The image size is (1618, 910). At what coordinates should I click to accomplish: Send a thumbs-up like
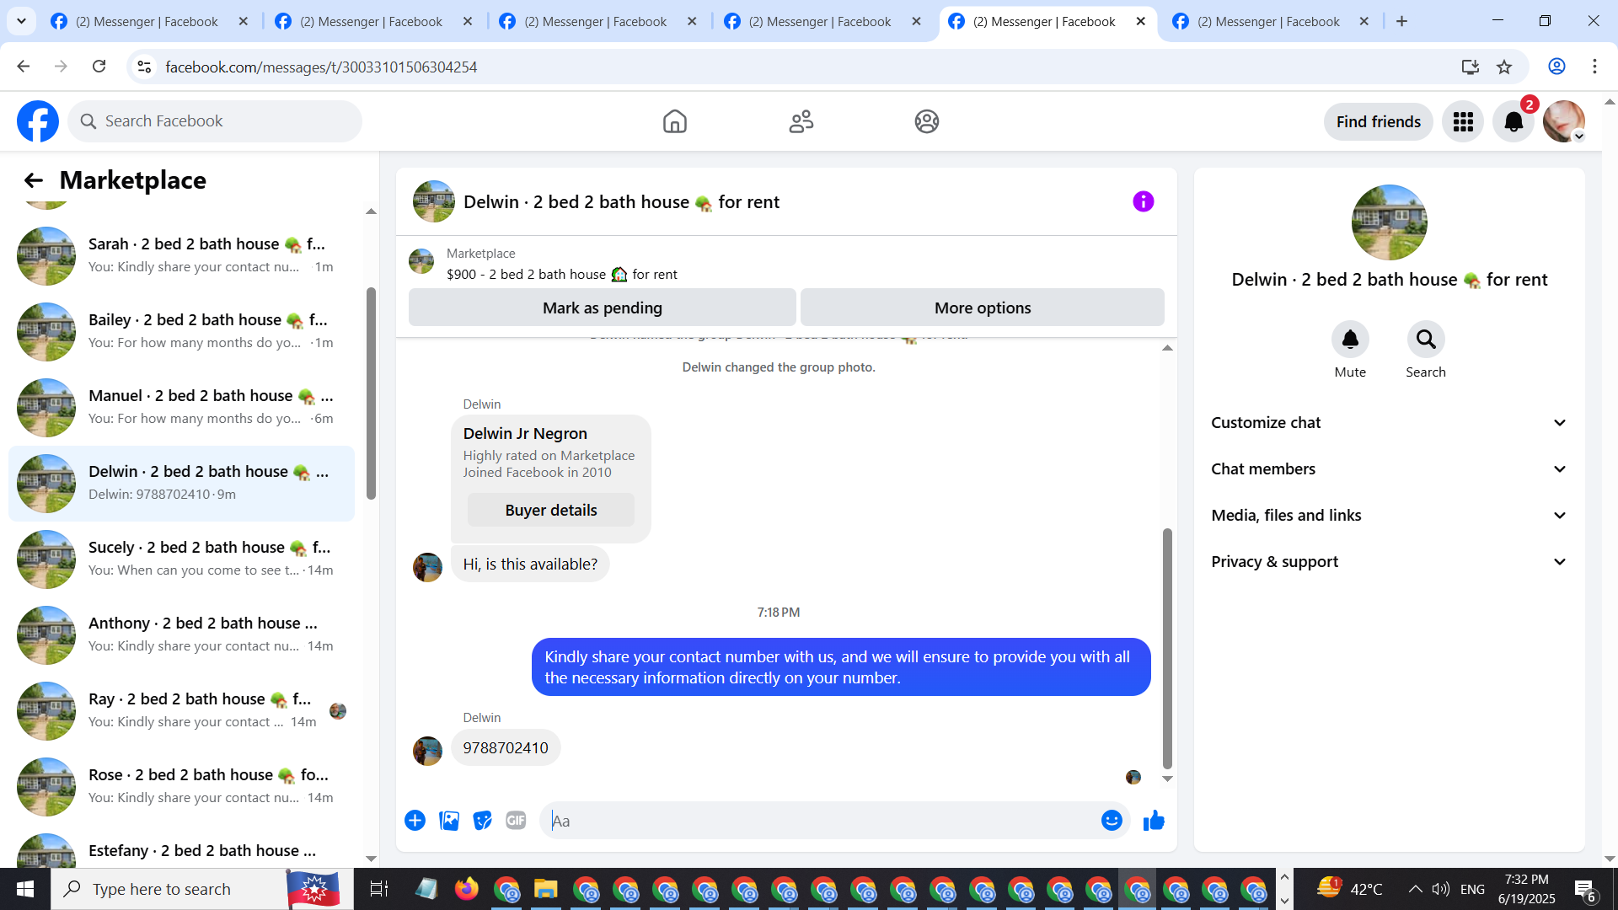pyautogui.click(x=1154, y=821)
